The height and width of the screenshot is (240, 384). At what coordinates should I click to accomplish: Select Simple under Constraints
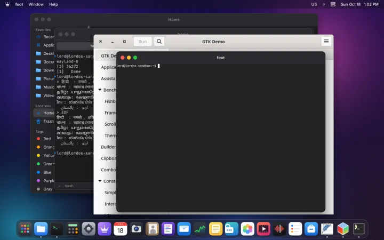[110, 193]
